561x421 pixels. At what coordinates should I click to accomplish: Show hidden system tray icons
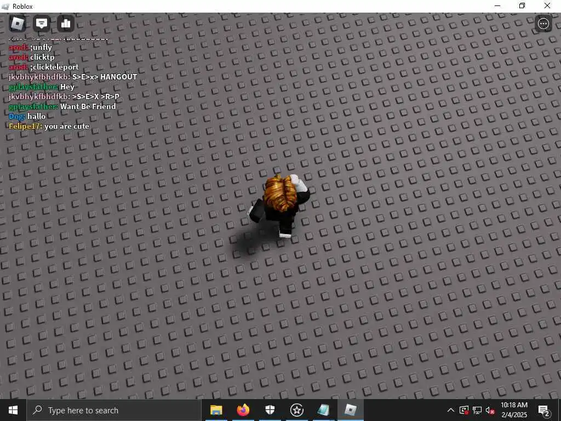[451, 410]
